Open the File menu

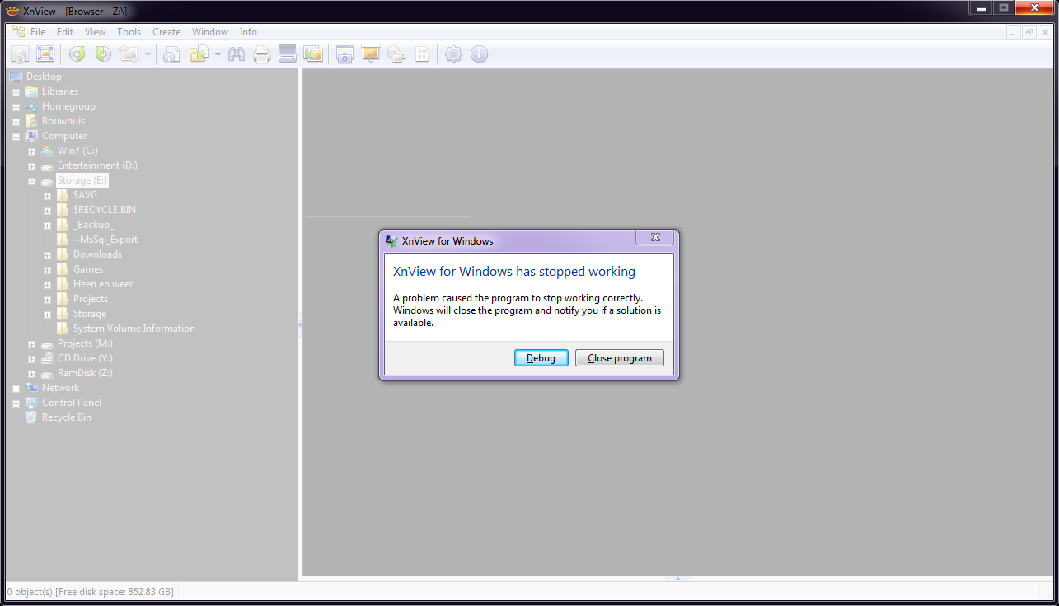38,32
